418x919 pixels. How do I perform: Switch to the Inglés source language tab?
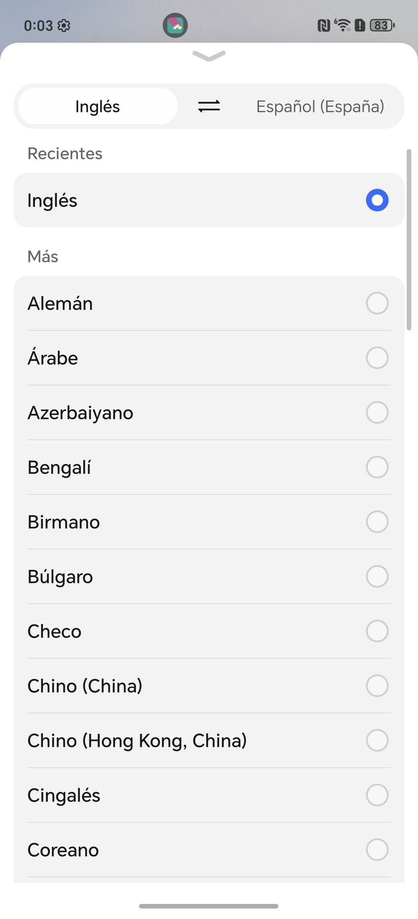click(x=98, y=106)
